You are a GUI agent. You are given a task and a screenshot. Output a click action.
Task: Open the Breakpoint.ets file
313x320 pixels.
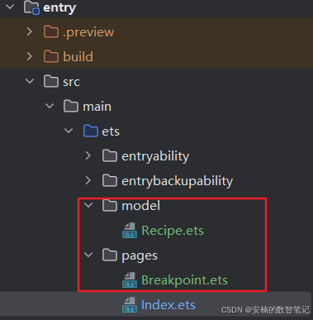pyautogui.click(x=184, y=280)
